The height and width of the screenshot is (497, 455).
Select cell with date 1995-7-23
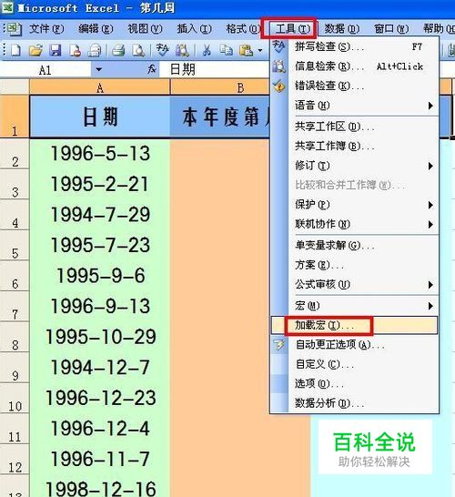pyautogui.click(x=100, y=245)
